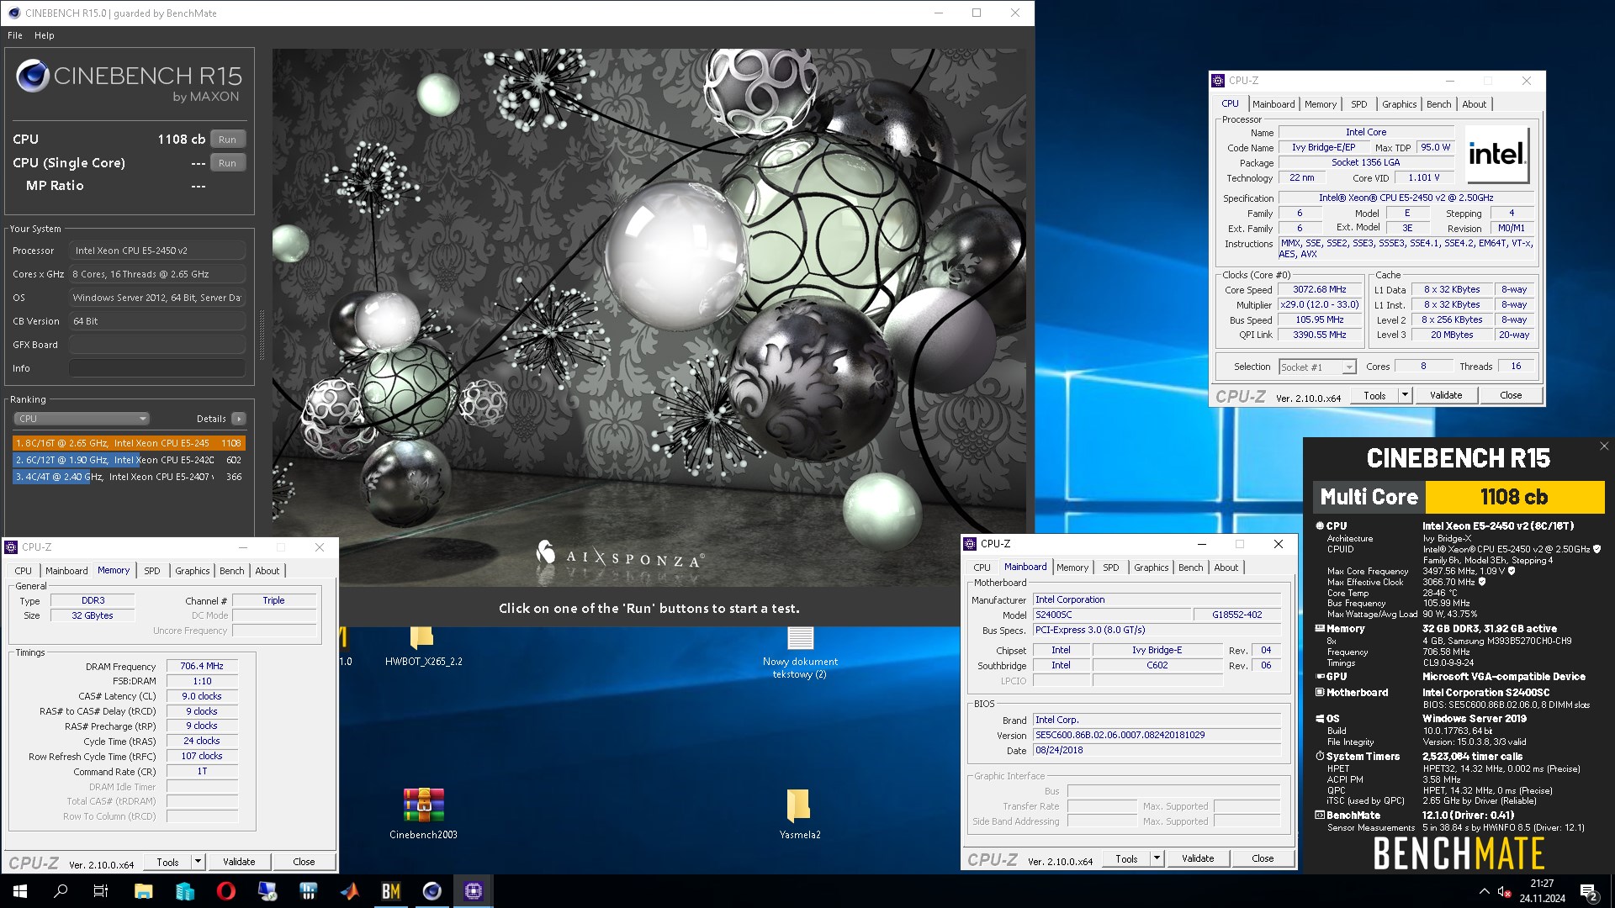Viewport: 1615px width, 908px height.
Task: Open Memory tab in Mainboard CPU-Z window
Action: coord(1072,567)
